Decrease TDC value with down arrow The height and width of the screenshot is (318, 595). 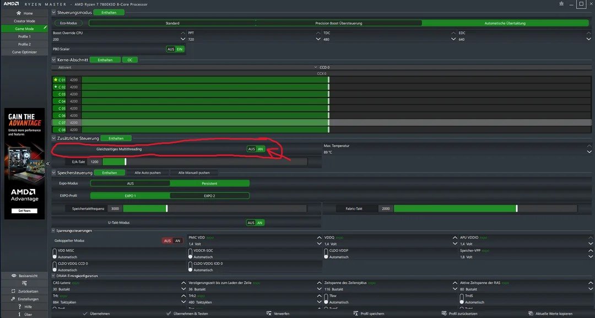pos(453,39)
